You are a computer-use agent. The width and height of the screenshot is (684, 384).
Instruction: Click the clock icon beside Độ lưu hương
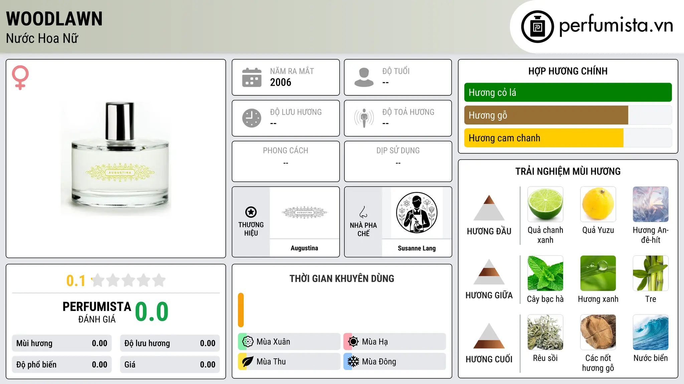252,118
